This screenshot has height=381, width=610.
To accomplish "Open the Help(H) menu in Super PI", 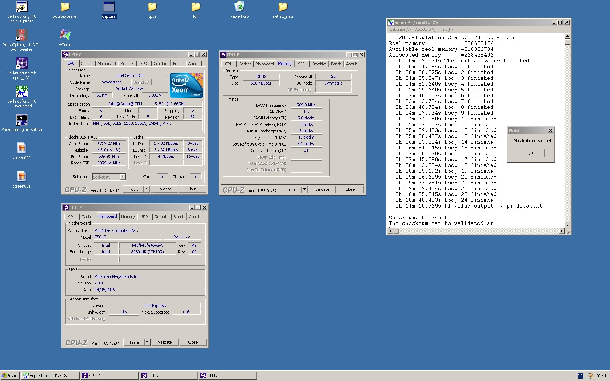I will coord(446,29).
